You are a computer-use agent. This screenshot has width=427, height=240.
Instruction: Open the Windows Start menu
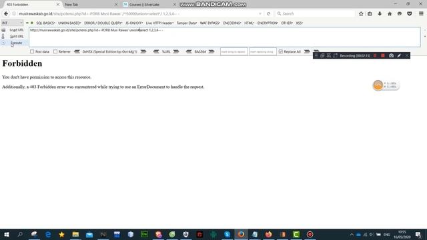tap(7, 234)
